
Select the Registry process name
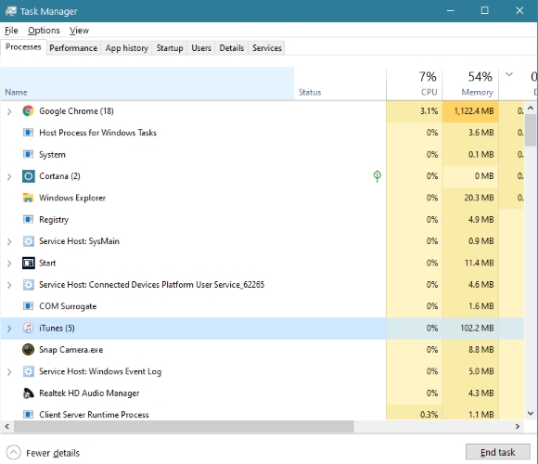[x=54, y=220]
